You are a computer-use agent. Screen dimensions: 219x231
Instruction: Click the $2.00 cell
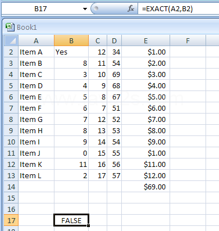pyautogui.click(x=145, y=63)
